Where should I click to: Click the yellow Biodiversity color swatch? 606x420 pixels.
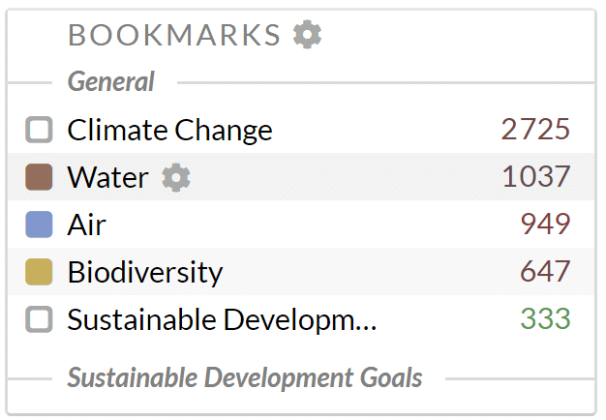pos(39,272)
